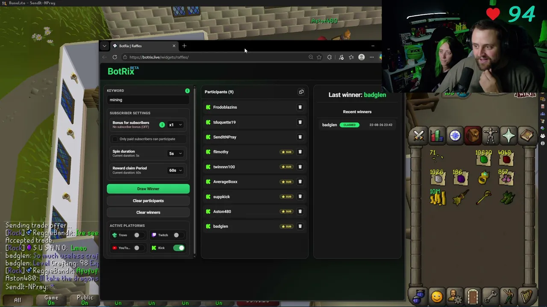
Task: Focus the botrix.live address bar
Action: click(214, 57)
